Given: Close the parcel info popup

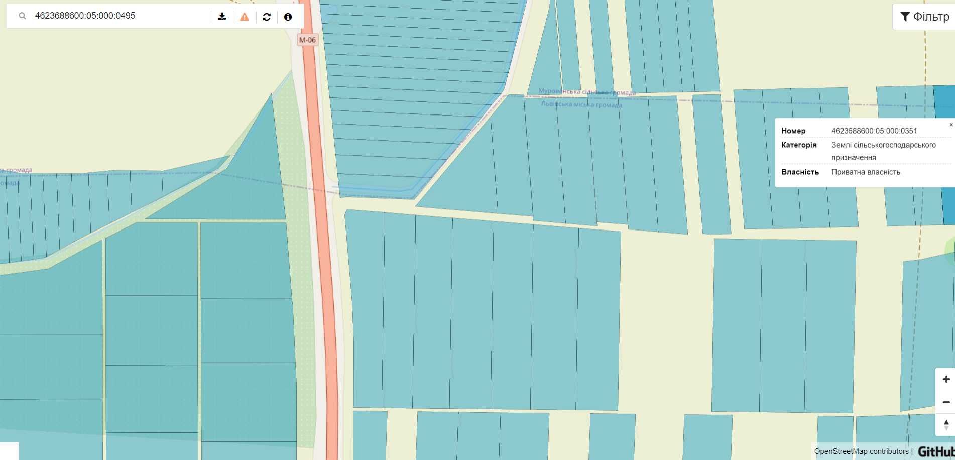Looking at the screenshot, I should (951, 124).
